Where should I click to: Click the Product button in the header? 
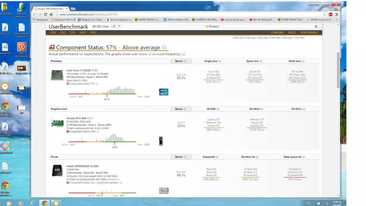(212, 27)
